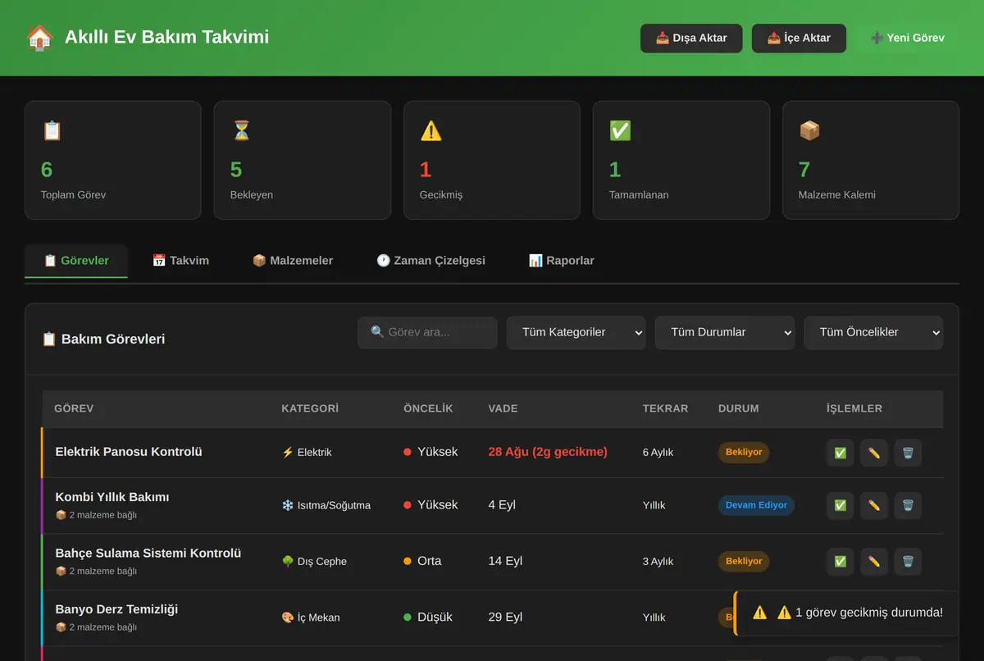The image size is (984, 661).
Task: Open the Zaman Çizelgesi tab
Action: pyautogui.click(x=430, y=261)
